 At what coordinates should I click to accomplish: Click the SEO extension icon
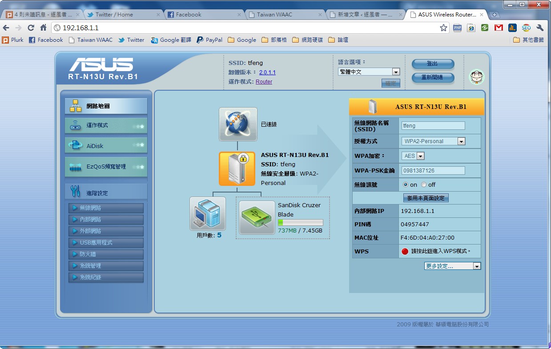tap(526, 28)
